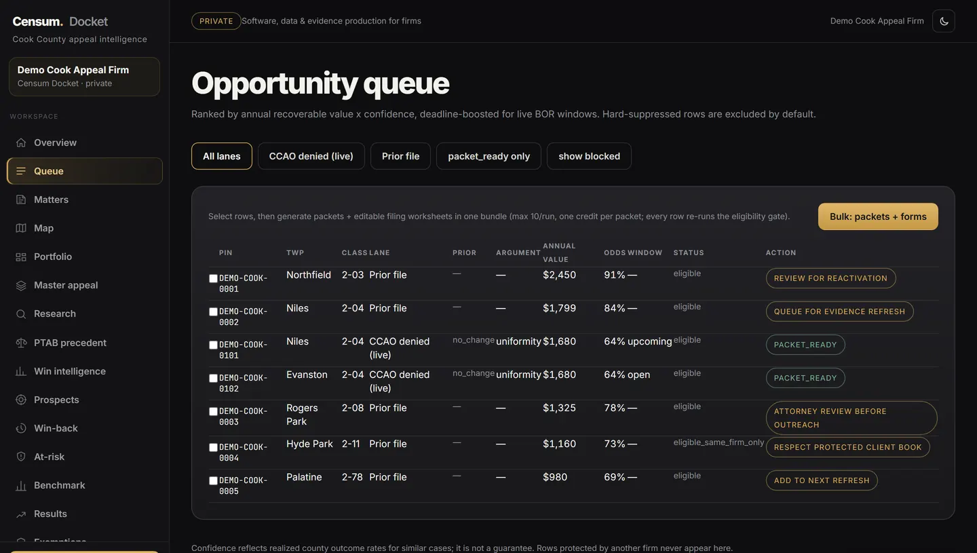Click Respect Protected Client Book button
Screen dimensions: 977x553
pos(847,447)
